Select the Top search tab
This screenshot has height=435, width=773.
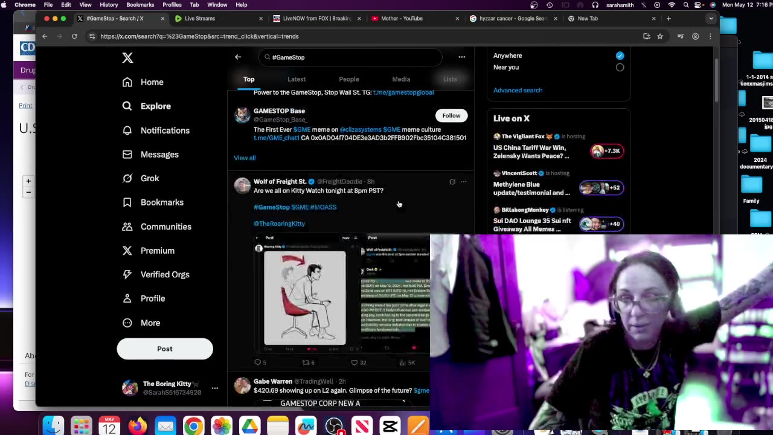pos(249,79)
